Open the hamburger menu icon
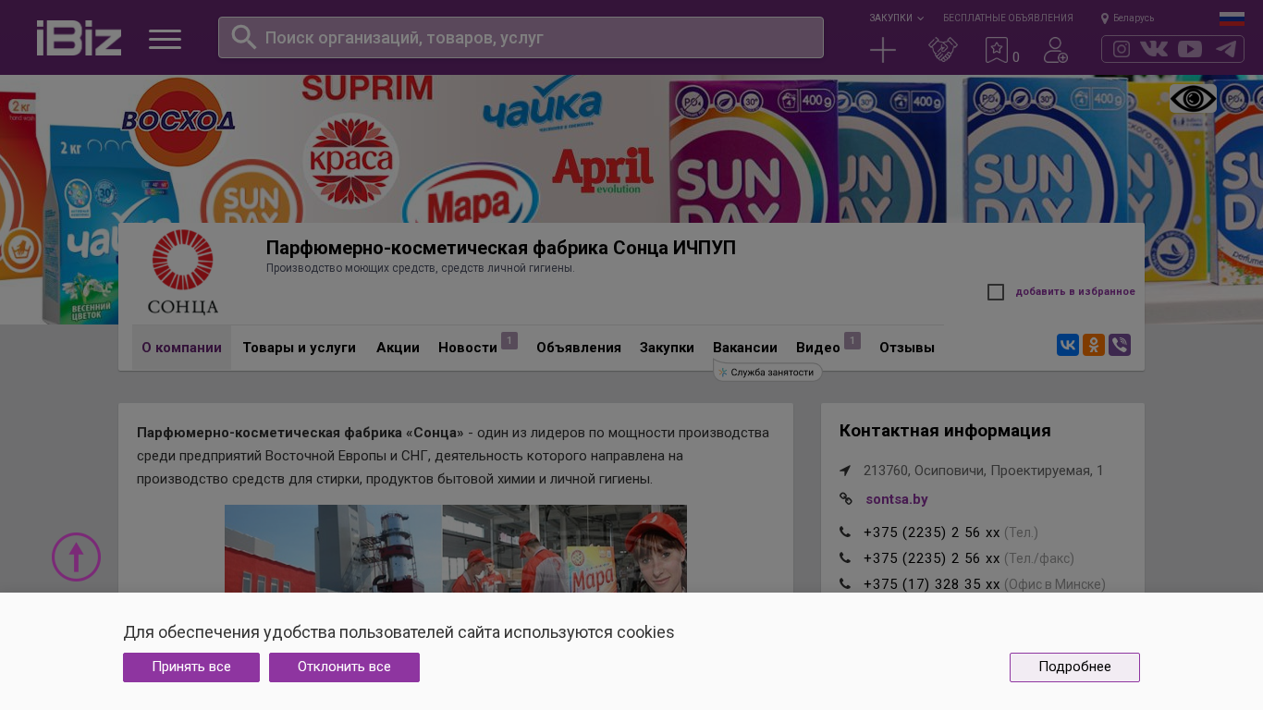Viewport: 1263px width, 710px height. click(x=165, y=39)
